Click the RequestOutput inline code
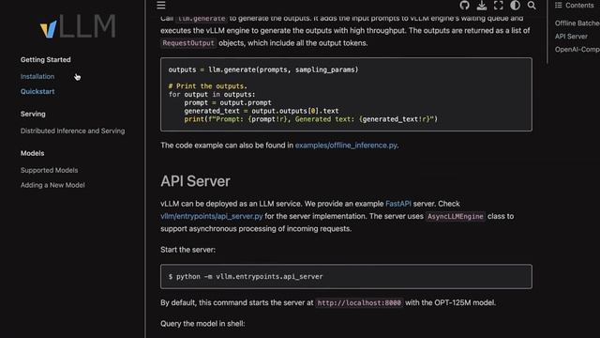The width and height of the screenshot is (600, 338). pyautogui.click(x=188, y=43)
